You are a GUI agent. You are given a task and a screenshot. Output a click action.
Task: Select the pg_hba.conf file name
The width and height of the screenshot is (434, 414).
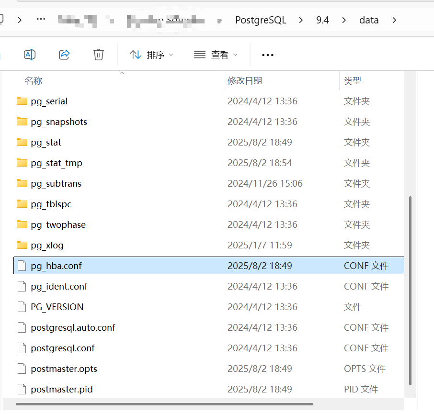click(56, 266)
